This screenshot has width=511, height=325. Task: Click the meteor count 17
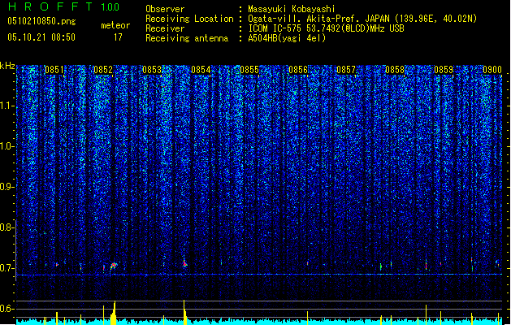click(118, 37)
